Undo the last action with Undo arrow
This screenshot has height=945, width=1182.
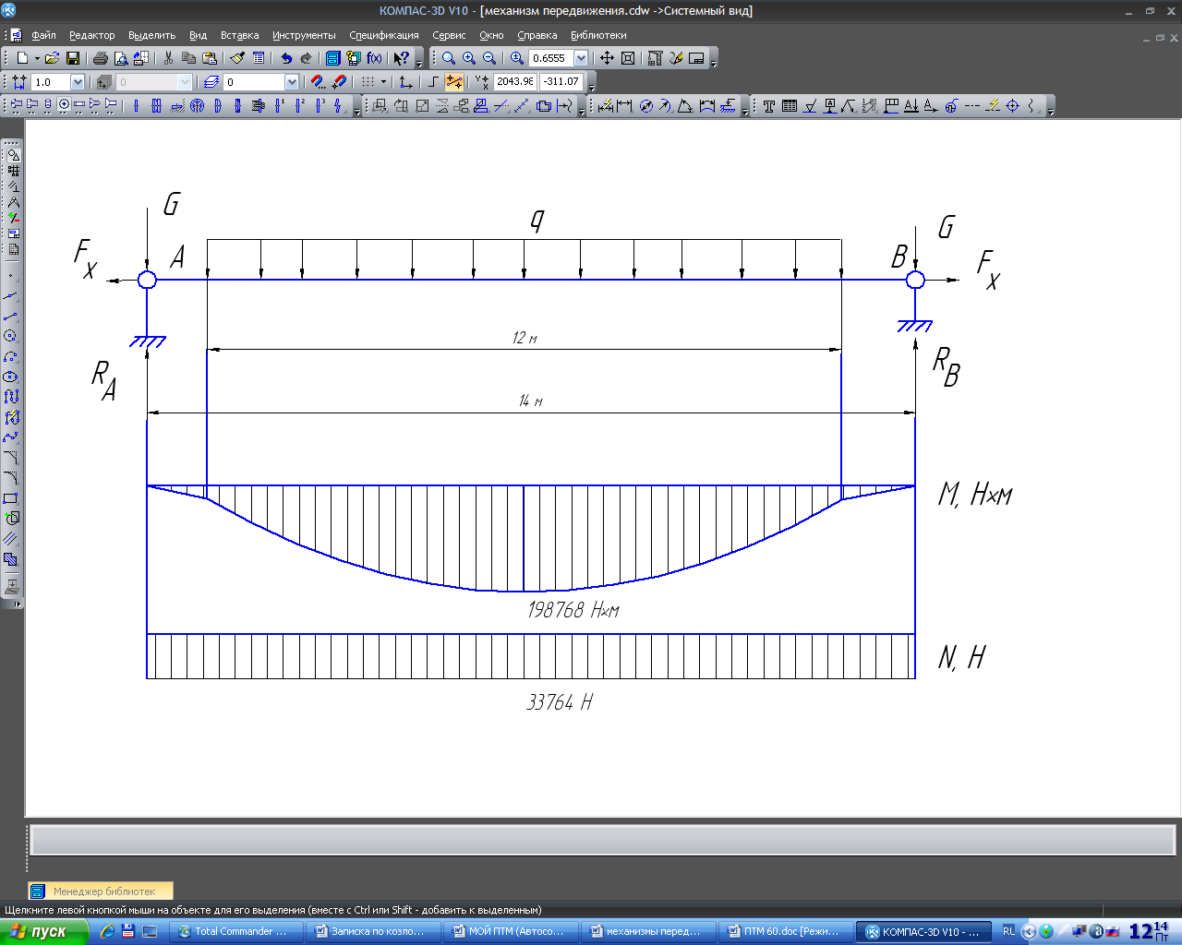286,58
